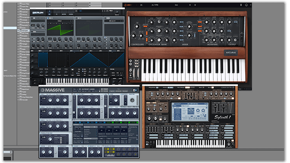Screen dimensions: 290x163
Task: Expand the Reverb device tree item
Action: point(18,81)
